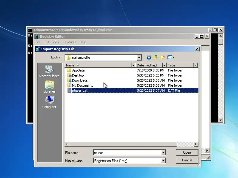This screenshot has width=238, height=178.
Task: Select the Downloads folder icon
Action: tap(69, 80)
